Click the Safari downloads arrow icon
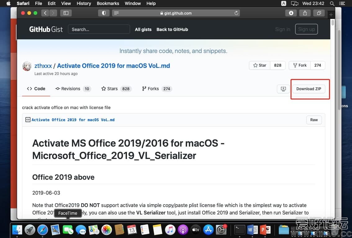This screenshot has width=352, height=238. (x=291, y=13)
